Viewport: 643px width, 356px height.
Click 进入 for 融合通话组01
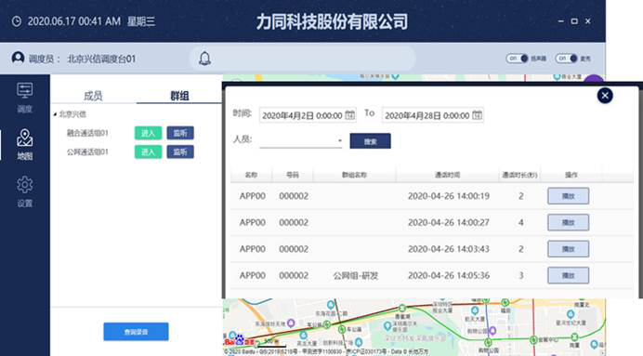pyautogui.click(x=148, y=133)
